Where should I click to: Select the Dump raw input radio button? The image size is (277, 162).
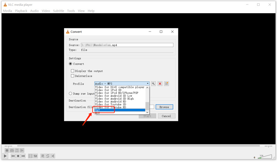(x=71, y=93)
